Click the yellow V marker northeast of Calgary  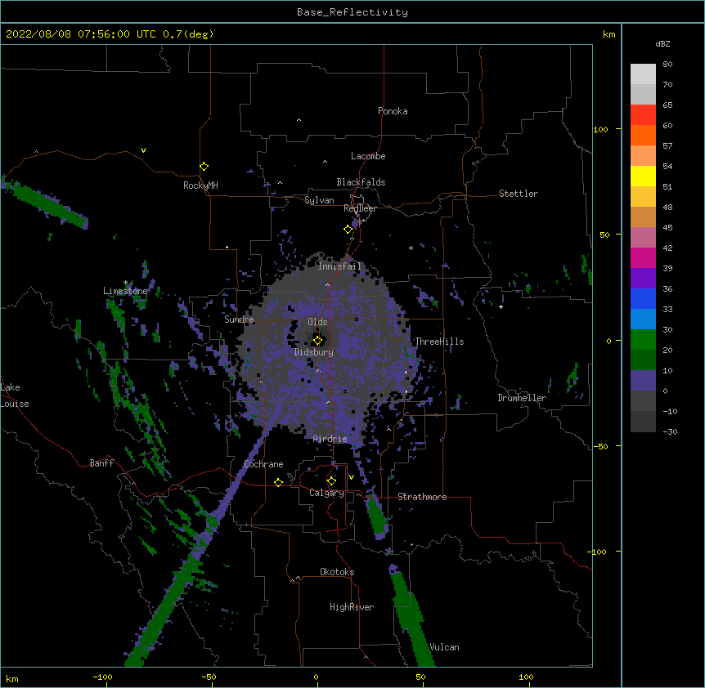(x=351, y=477)
